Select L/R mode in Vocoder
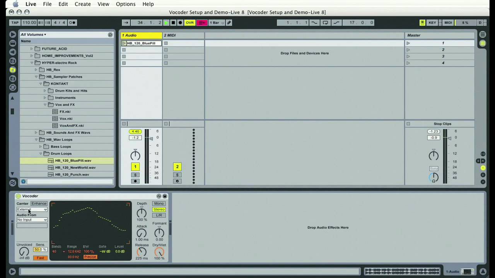 click(x=159, y=215)
